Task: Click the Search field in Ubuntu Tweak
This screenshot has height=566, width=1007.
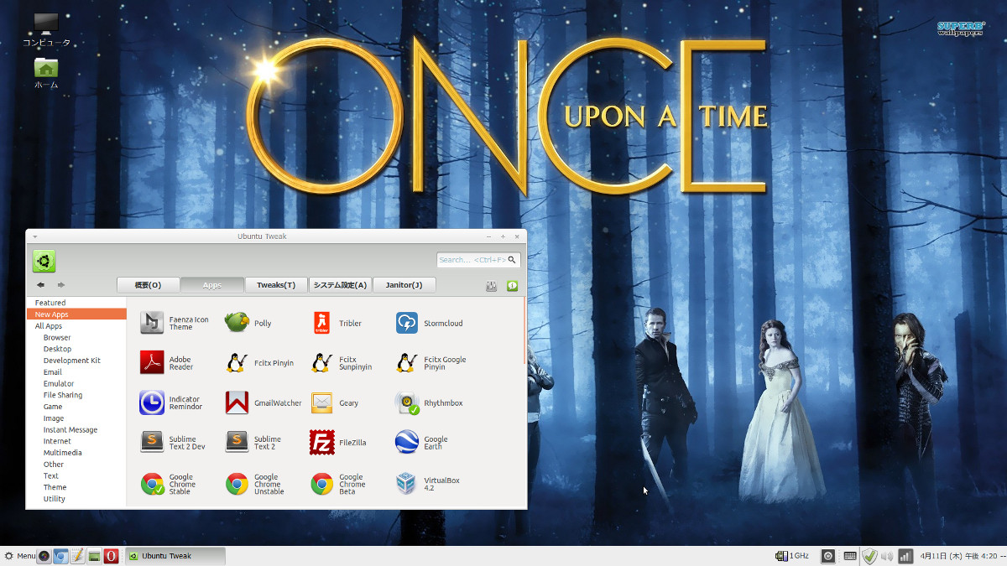Action: (478, 260)
